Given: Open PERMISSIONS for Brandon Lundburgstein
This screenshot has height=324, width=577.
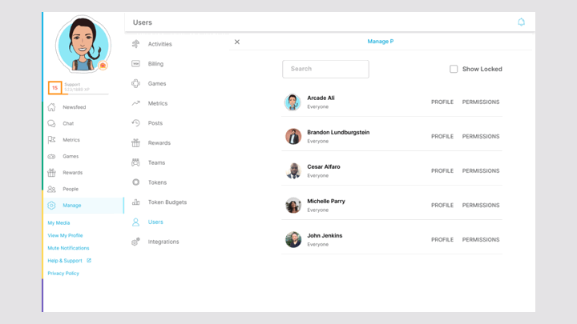Looking at the screenshot, I should coord(481,136).
